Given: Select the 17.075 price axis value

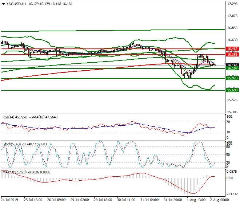Looking at the screenshot, I should click(x=232, y=16).
